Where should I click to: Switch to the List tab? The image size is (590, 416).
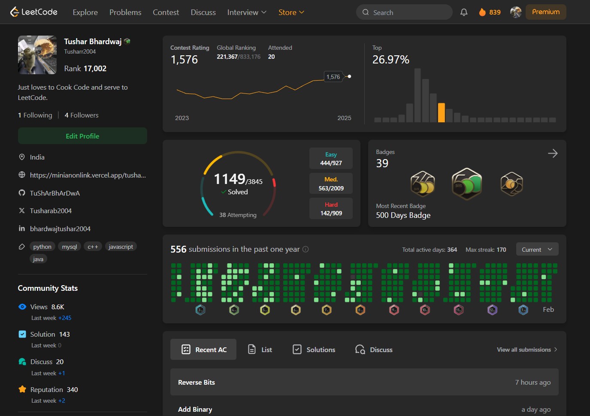[260, 350]
